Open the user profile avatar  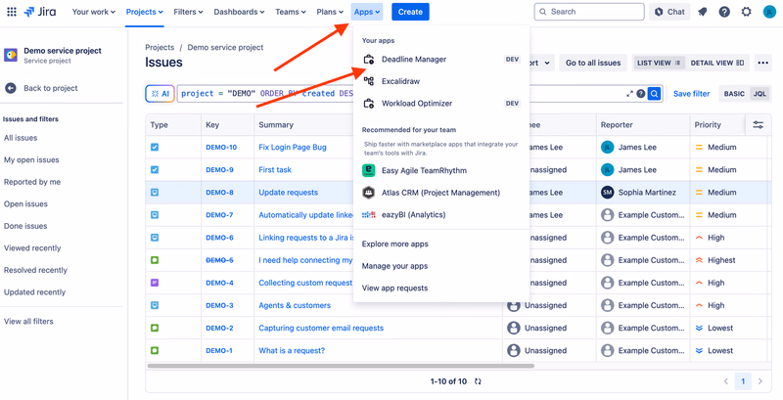pyautogui.click(x=769, y=12)
